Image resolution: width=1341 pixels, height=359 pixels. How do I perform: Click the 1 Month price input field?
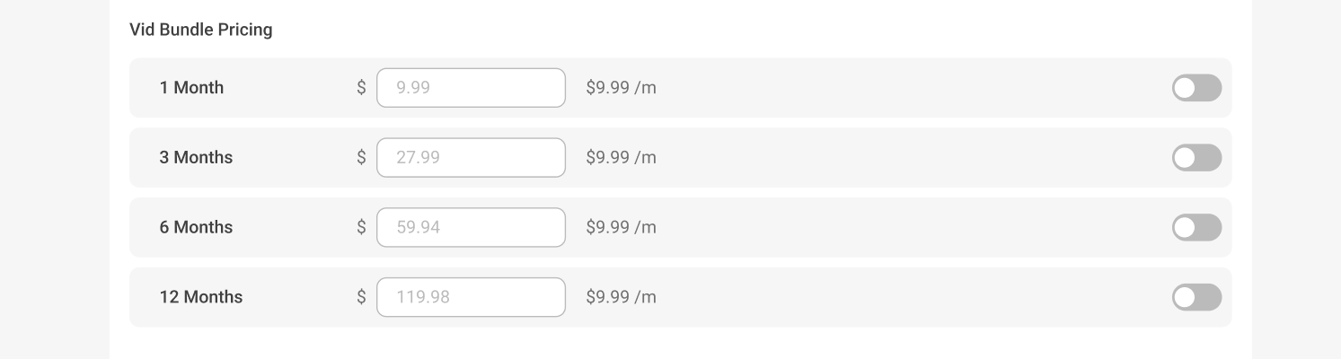pyautogui.click(x=471, y=88)
